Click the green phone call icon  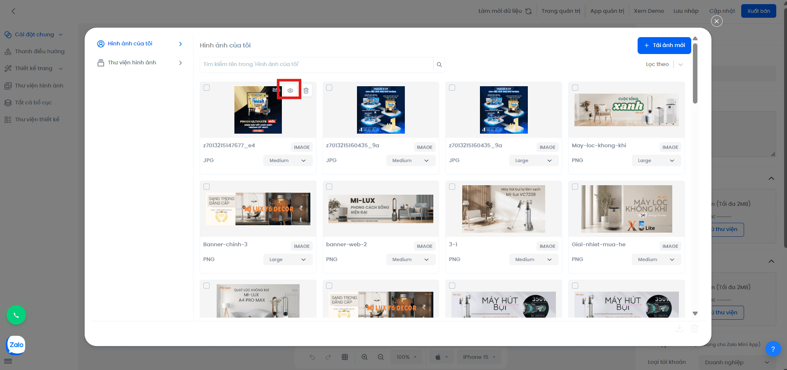[16, 315]
